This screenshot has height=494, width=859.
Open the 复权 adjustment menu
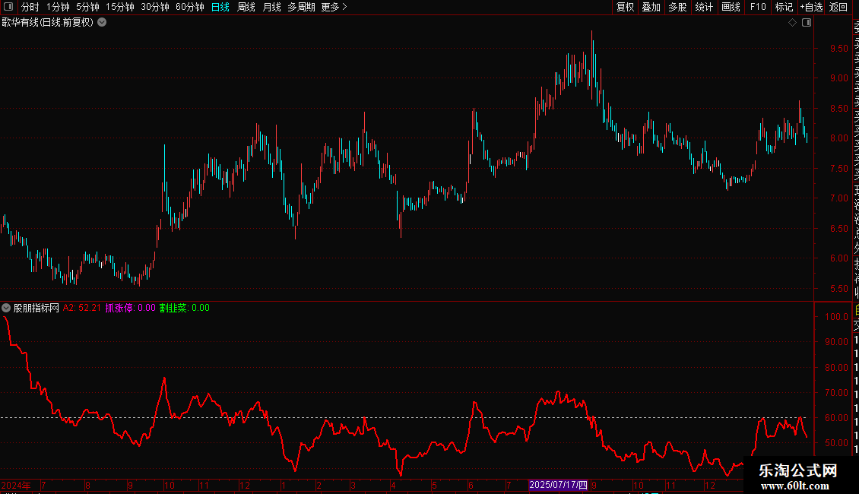point(625,7)
